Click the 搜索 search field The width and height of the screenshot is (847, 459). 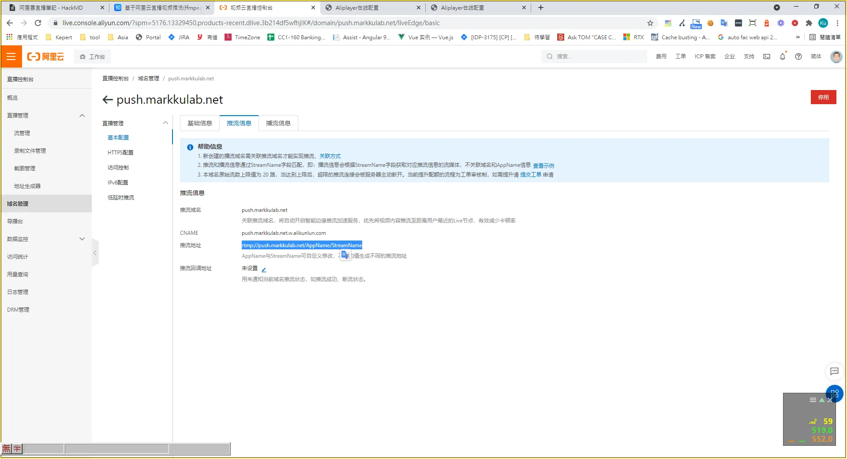click(596, 56)
